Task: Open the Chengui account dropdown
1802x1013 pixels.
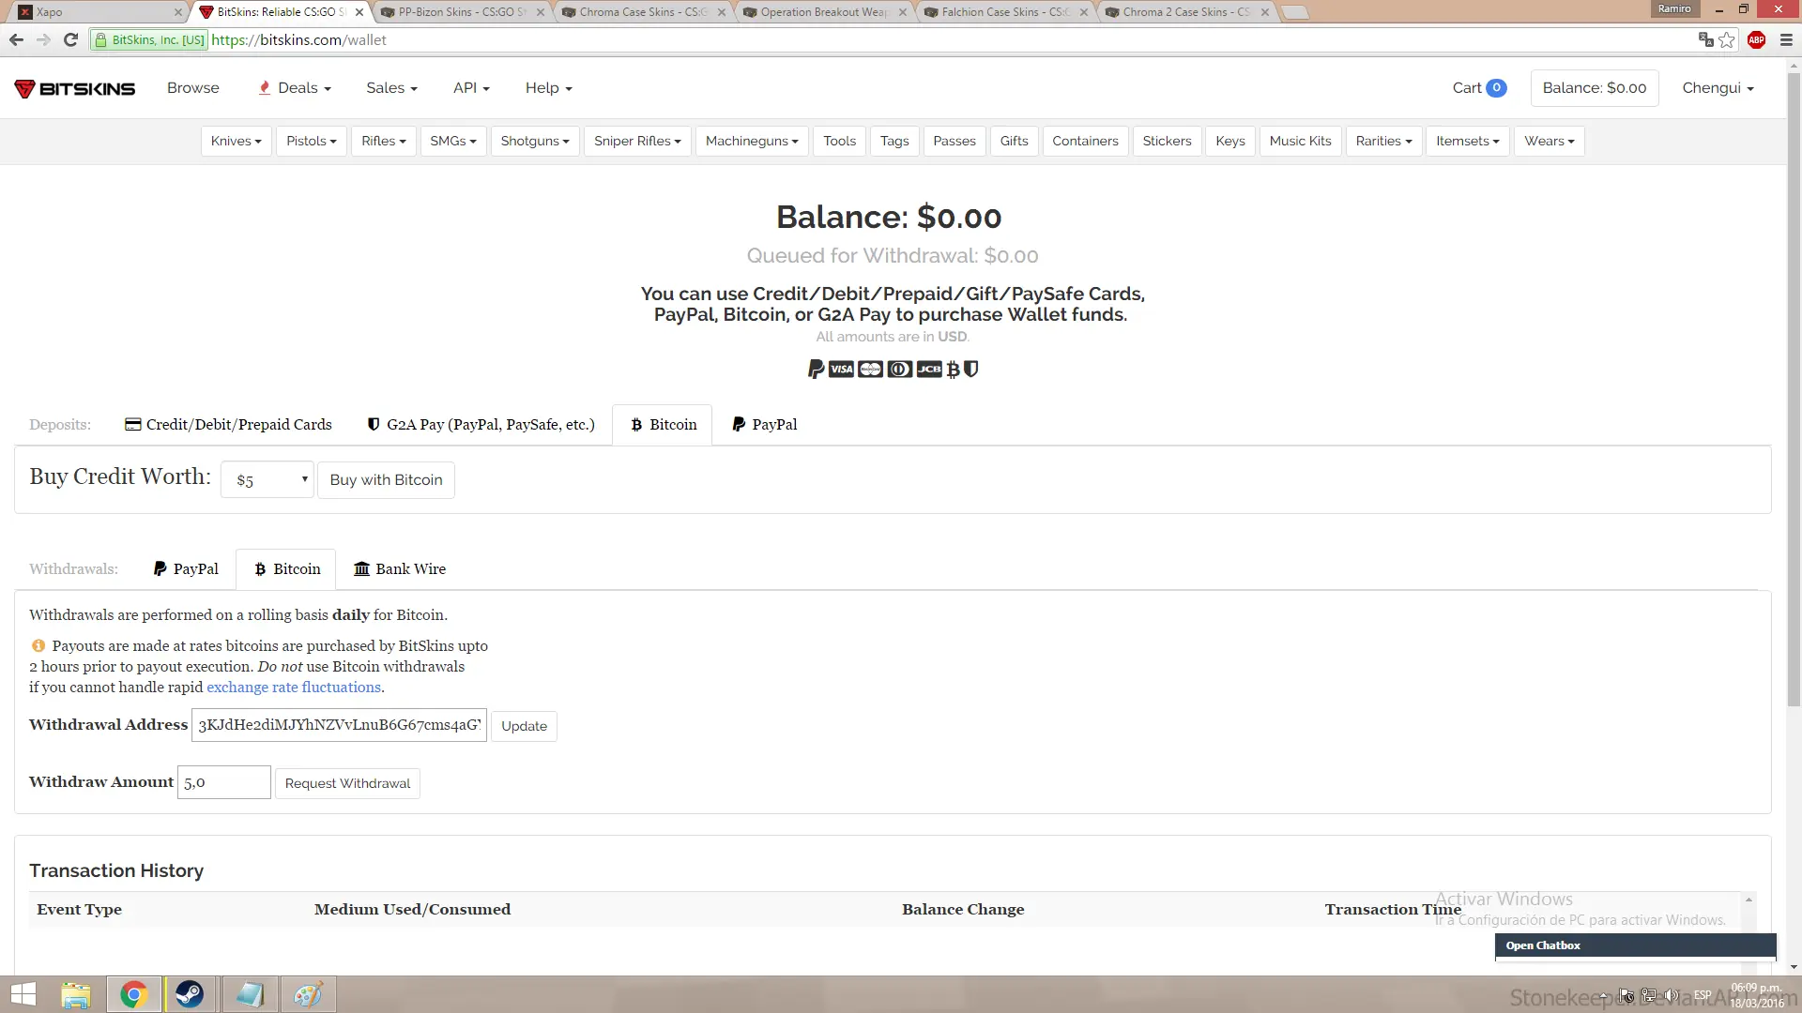Action: [x=1718, y=88]
